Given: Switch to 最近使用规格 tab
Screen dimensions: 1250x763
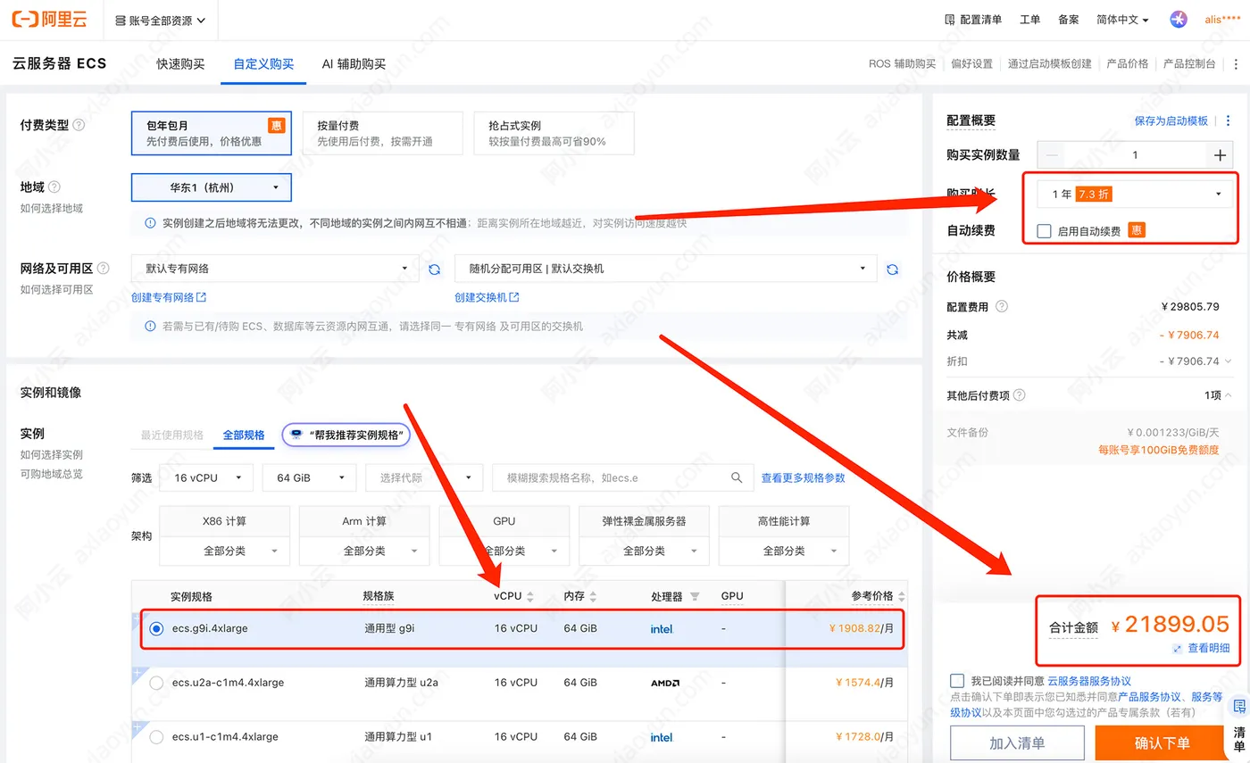Looking at the screenshot, I should pyautogui.click(x=172, y=435).
